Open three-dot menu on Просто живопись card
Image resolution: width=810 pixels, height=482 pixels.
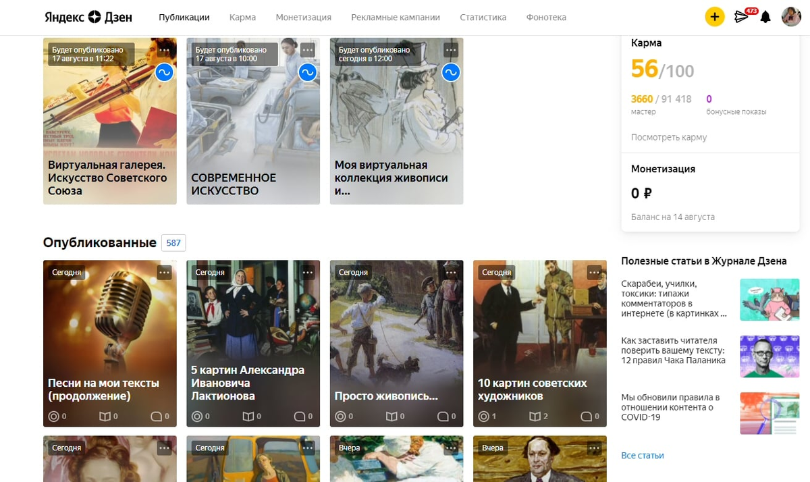pos(451,272)
